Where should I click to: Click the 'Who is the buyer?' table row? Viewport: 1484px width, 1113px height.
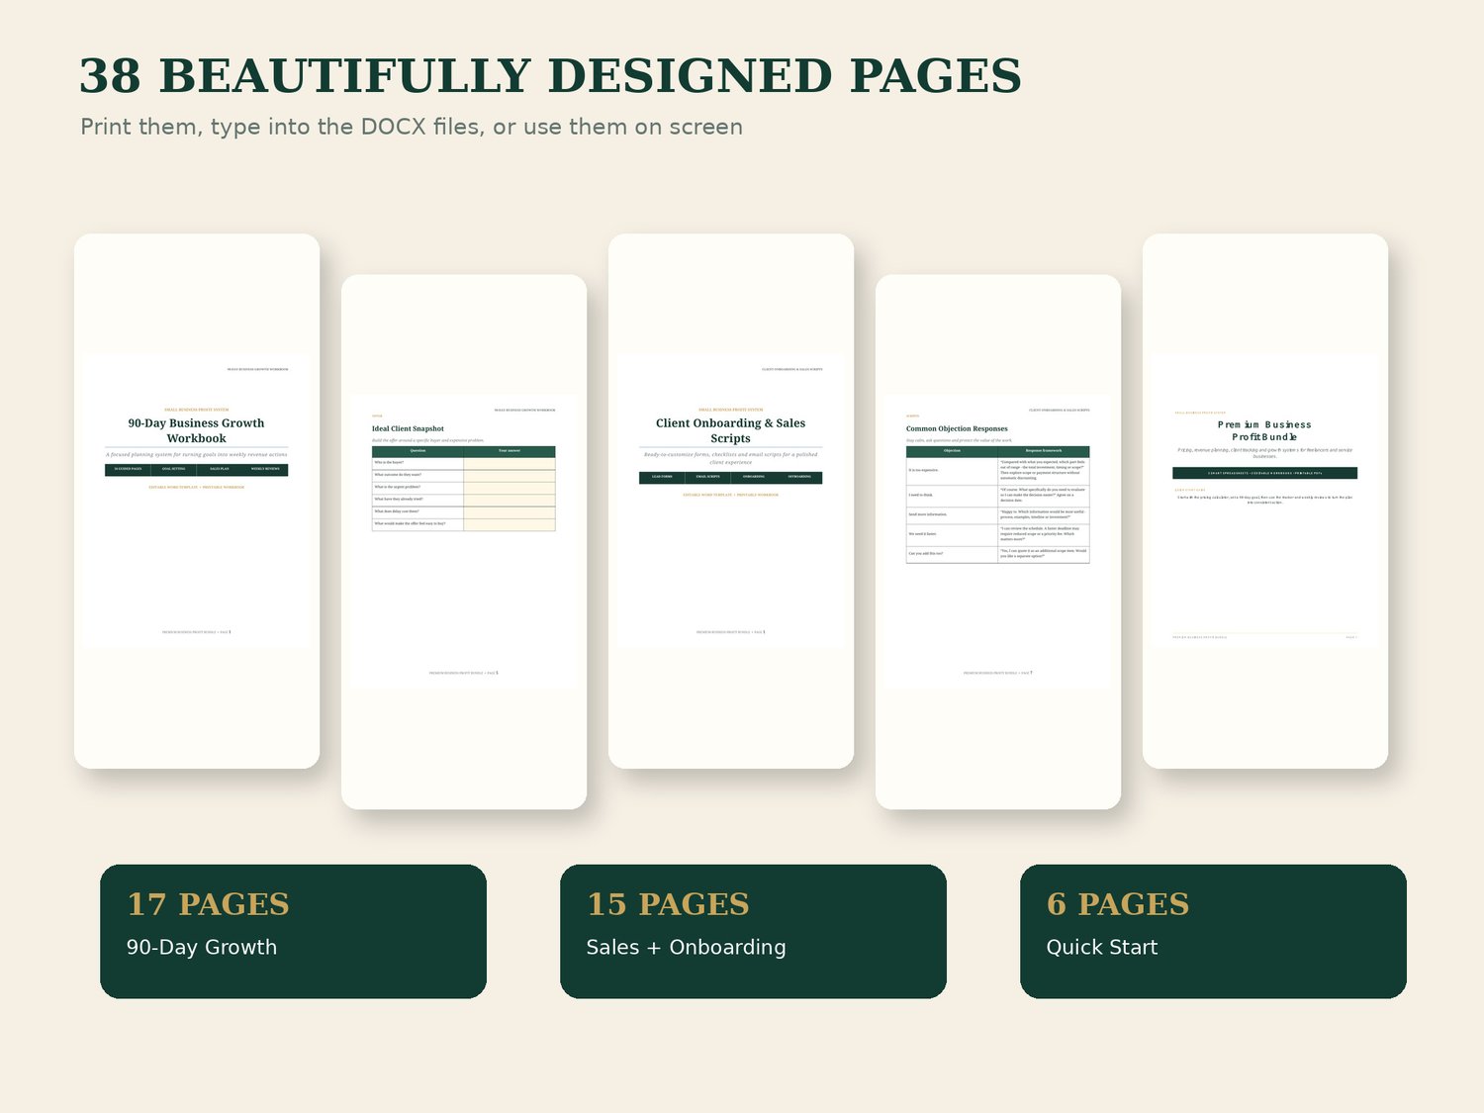463,463
